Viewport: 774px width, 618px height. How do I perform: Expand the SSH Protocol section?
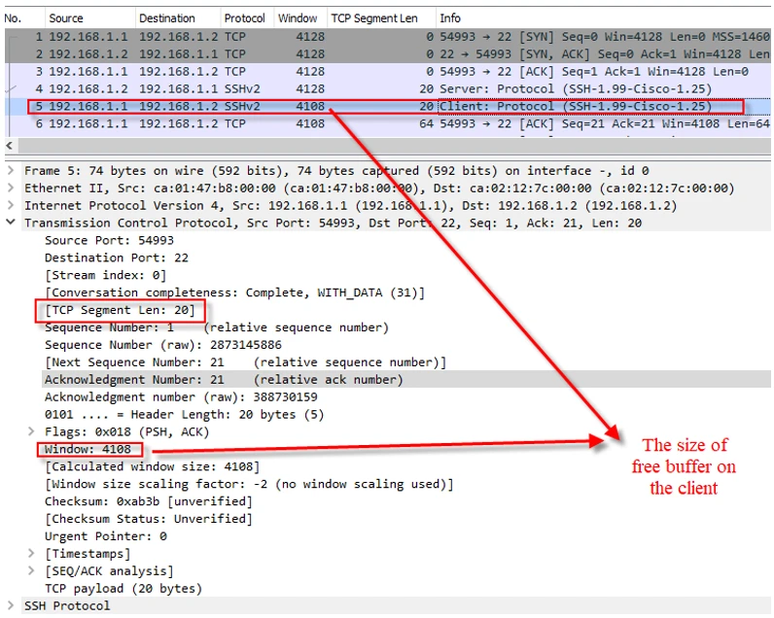pos(11,605)
